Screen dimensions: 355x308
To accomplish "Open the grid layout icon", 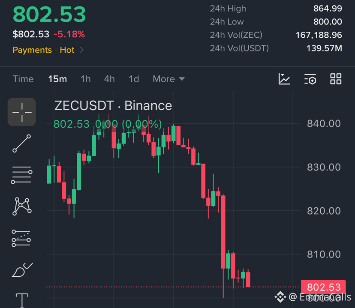I will coord(336,79).
